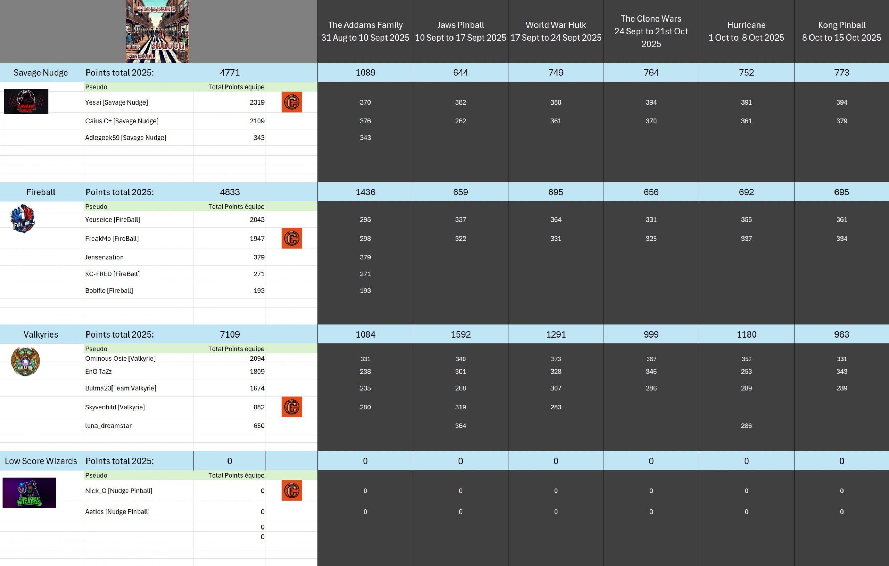Select the Valkyries points total 7109 cell
Image resolution: width=889 pixels, height=566 pixels.
[230, 334]
